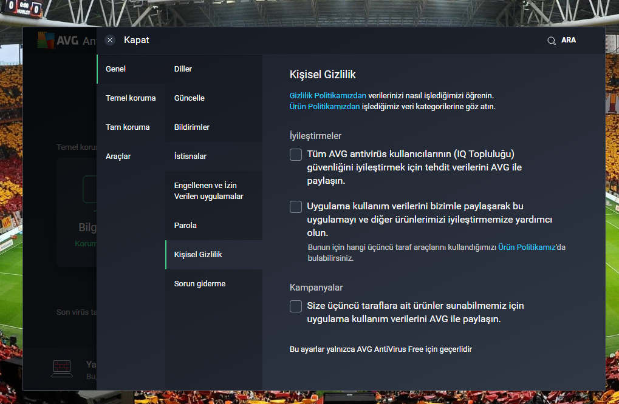Toggle app usage data sharing checkbox
Image resolution: width=619 pixels, height=404 pixels.
coord(296,207)
